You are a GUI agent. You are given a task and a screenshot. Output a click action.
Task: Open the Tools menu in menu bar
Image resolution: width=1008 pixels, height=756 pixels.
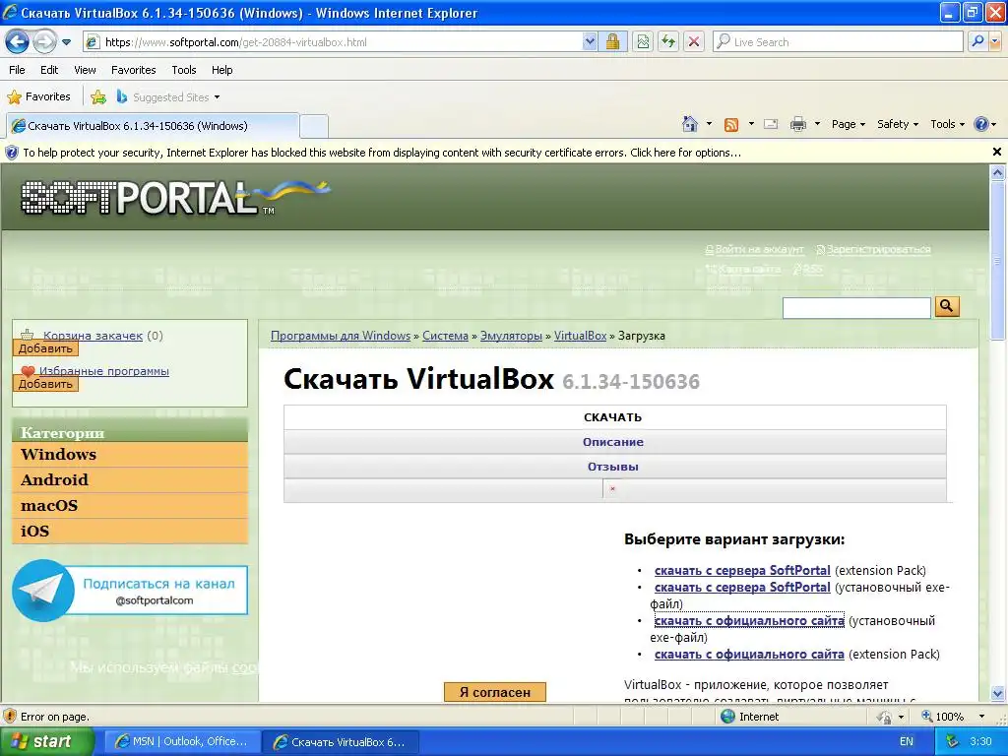[x=184, y=70]
